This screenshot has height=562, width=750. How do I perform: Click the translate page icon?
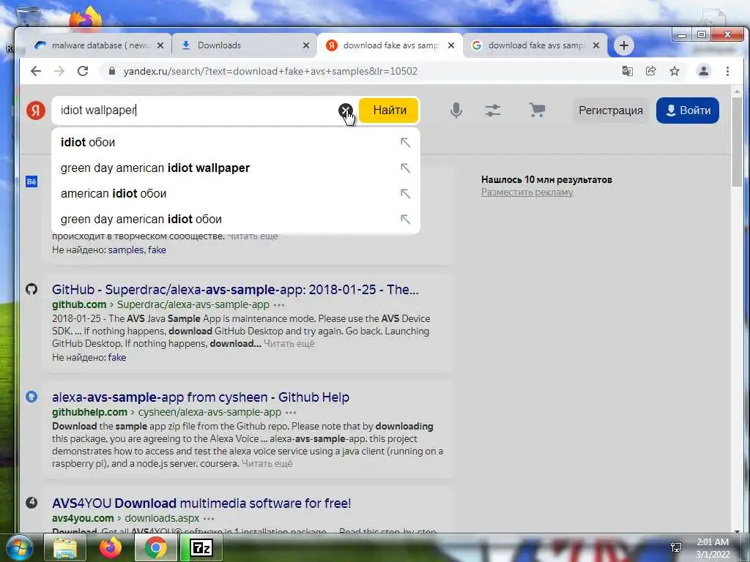point(627,71)
